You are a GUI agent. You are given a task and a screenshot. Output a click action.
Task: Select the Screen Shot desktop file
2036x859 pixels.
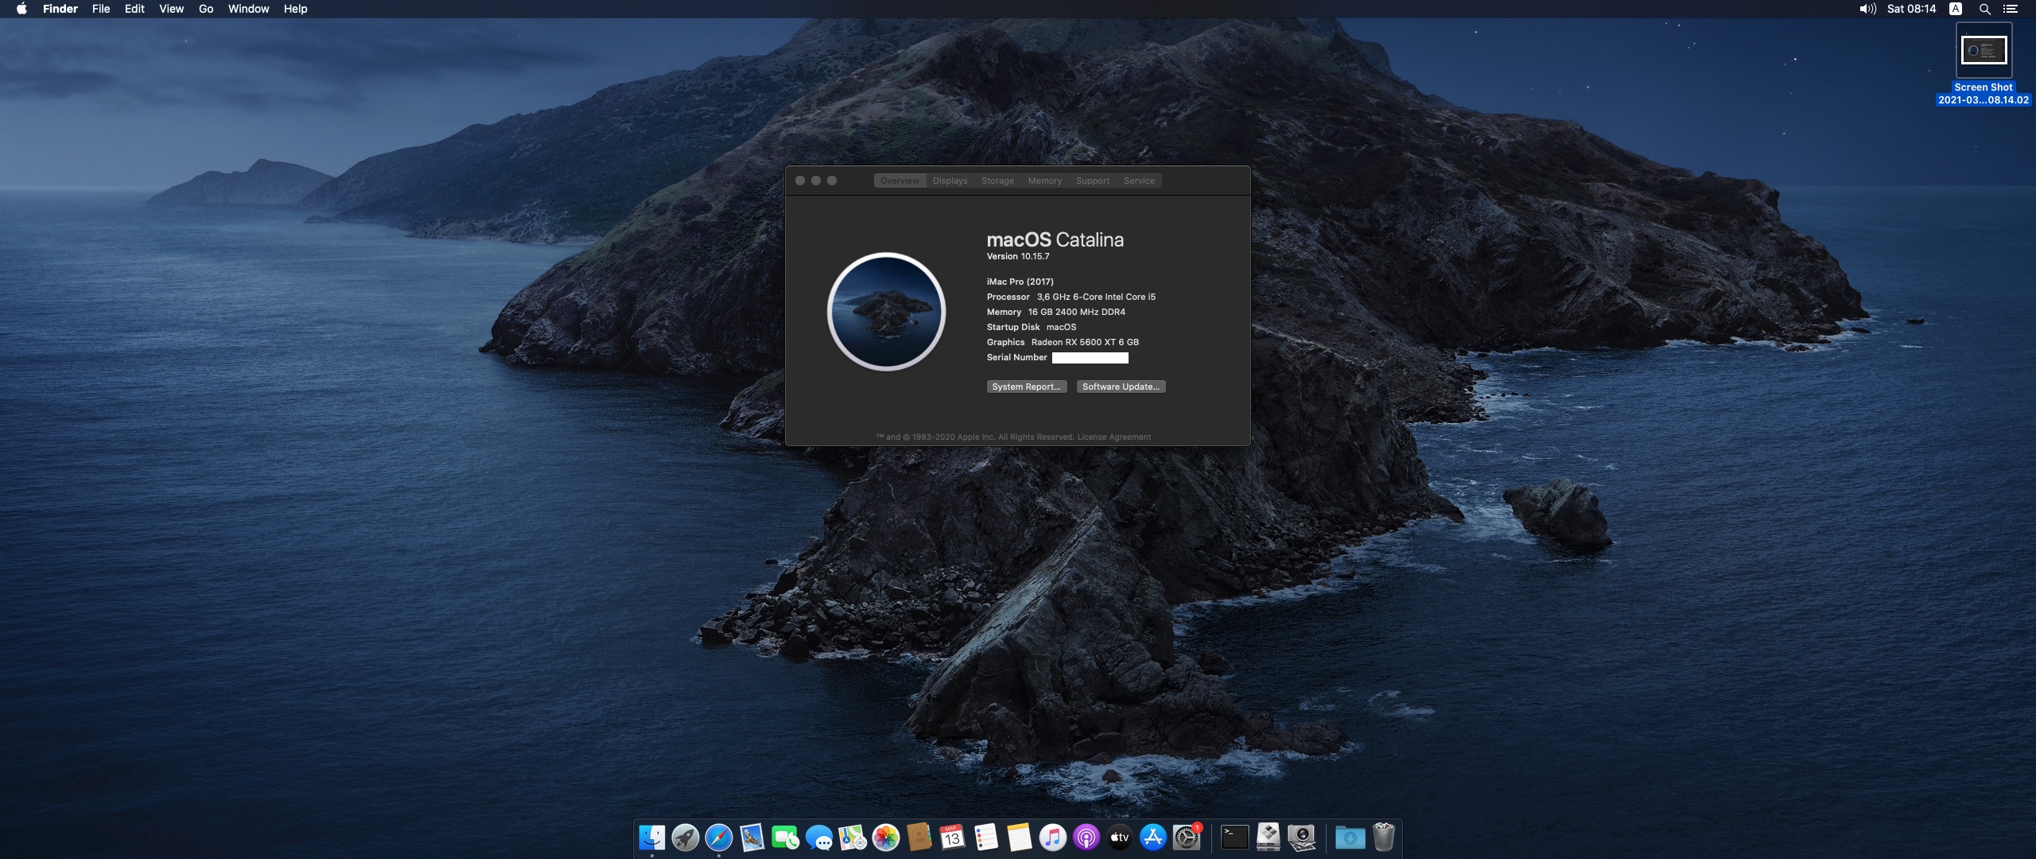[1983, 52]
